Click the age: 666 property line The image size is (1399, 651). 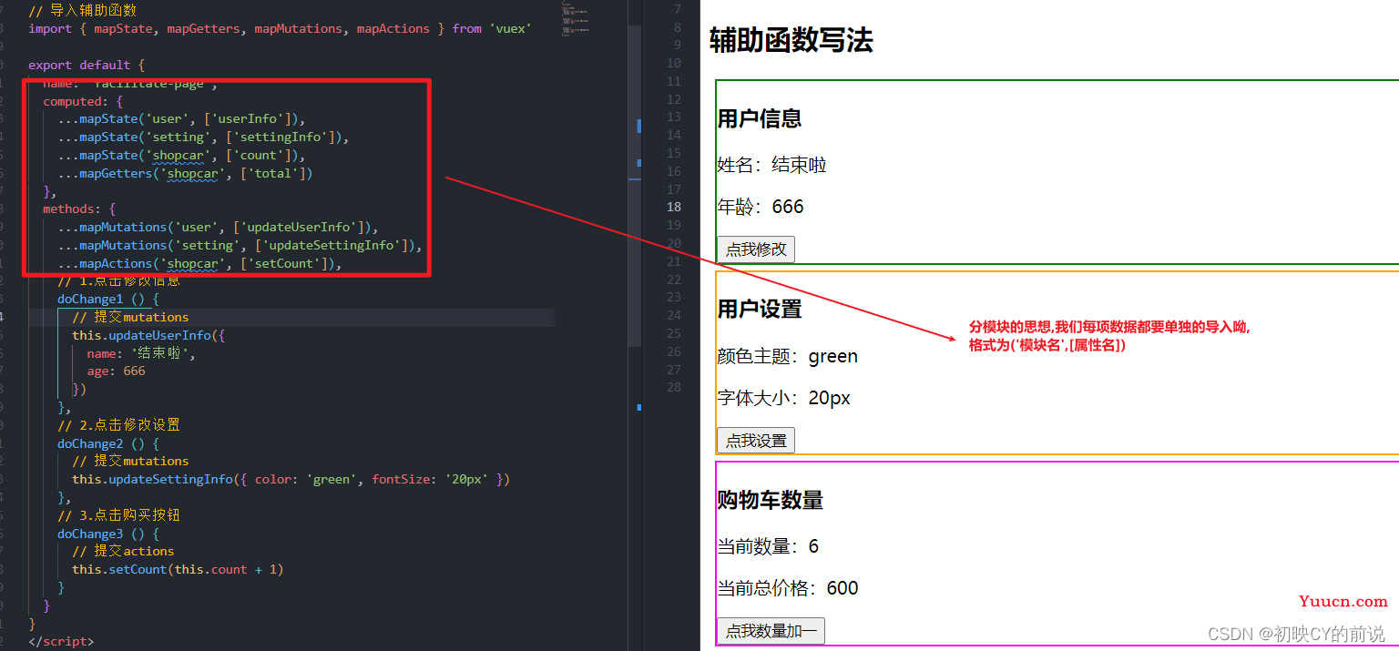(116, 371)
